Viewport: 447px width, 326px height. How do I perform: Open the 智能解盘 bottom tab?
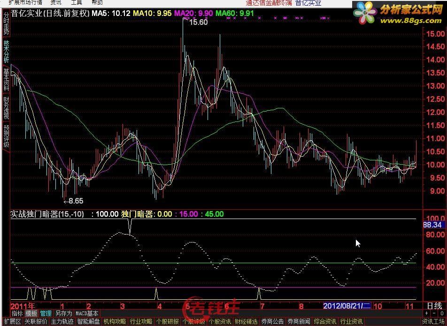click(88, 321)
